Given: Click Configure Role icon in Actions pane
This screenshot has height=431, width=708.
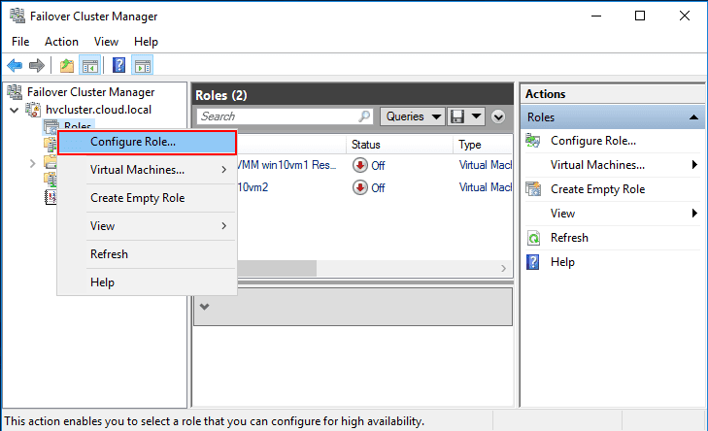Looking at the screenshot, I should [x=533, y=141].
